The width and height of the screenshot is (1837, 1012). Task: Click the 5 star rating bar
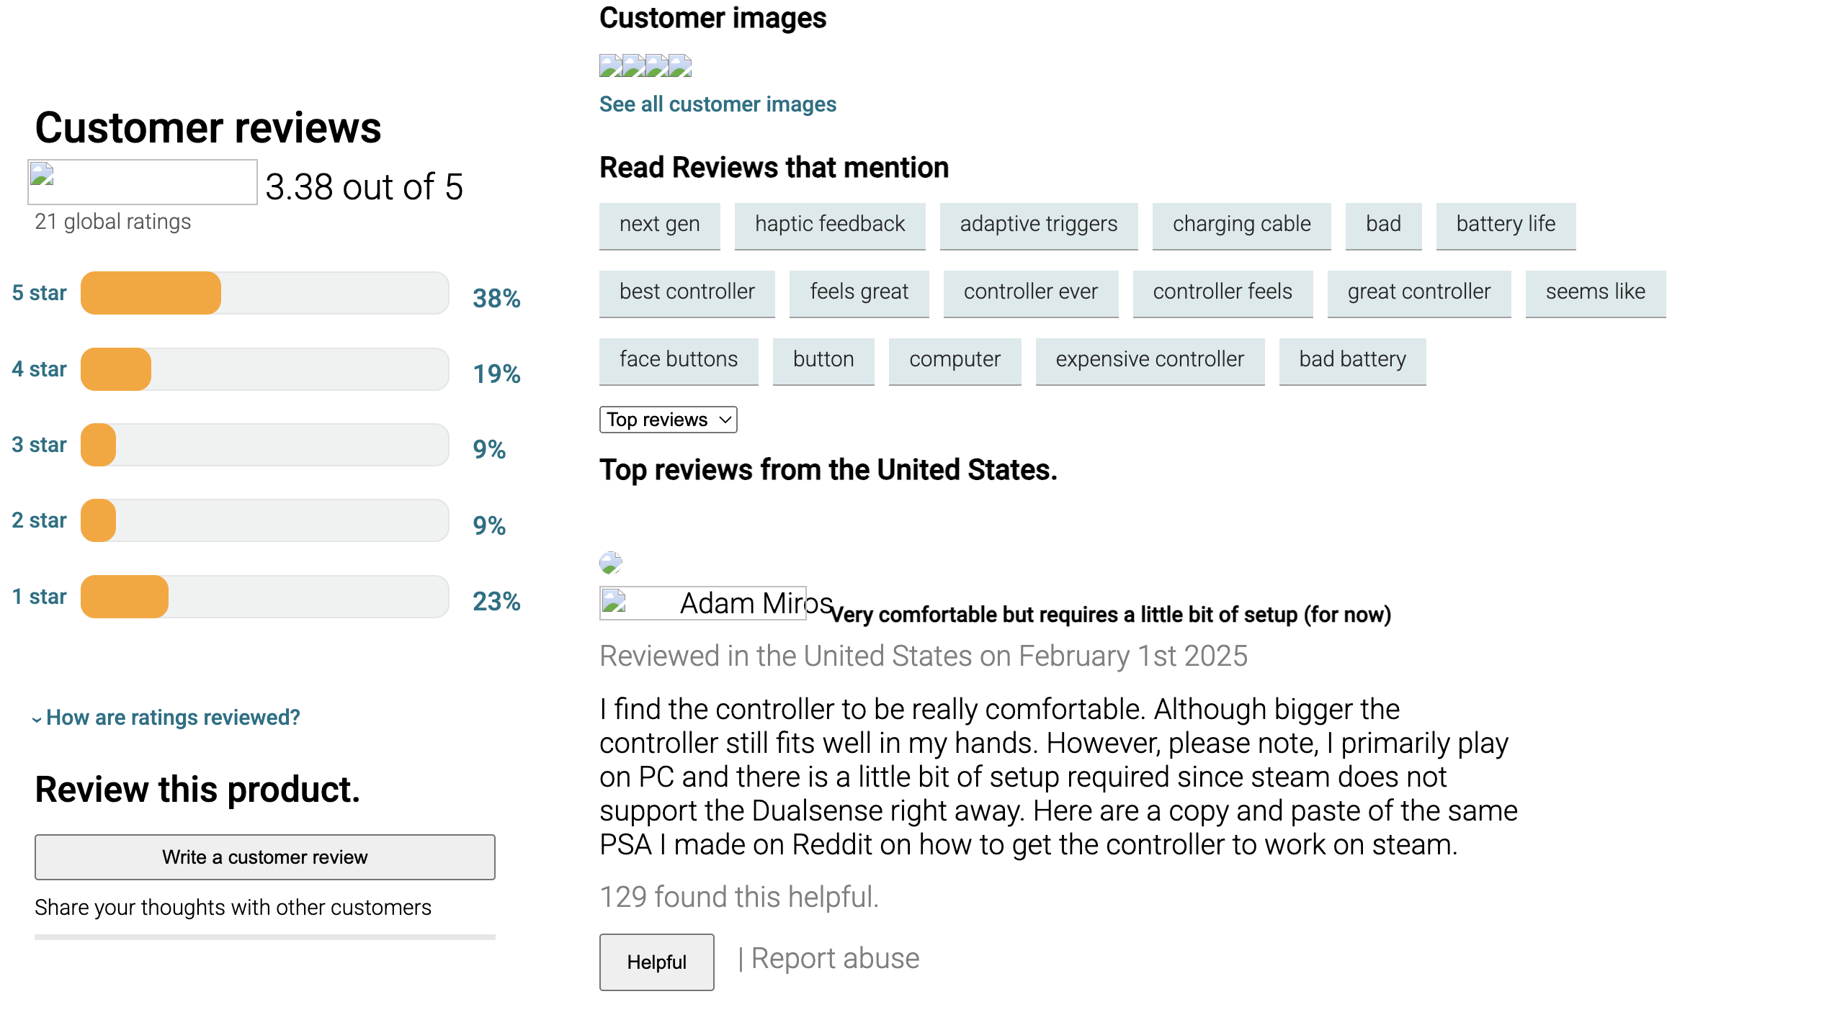tap(264, 293)
